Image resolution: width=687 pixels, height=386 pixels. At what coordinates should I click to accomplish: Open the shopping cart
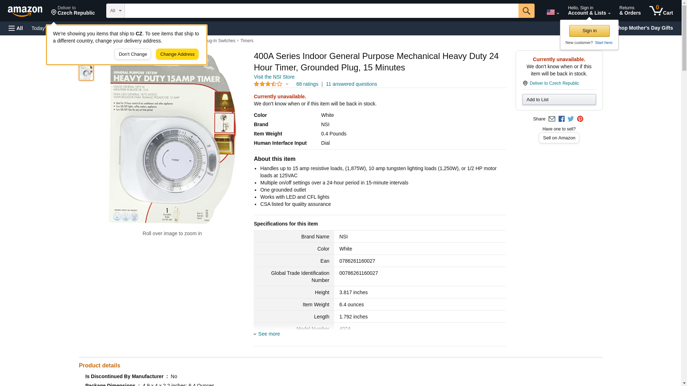click(x=661, y=11)
